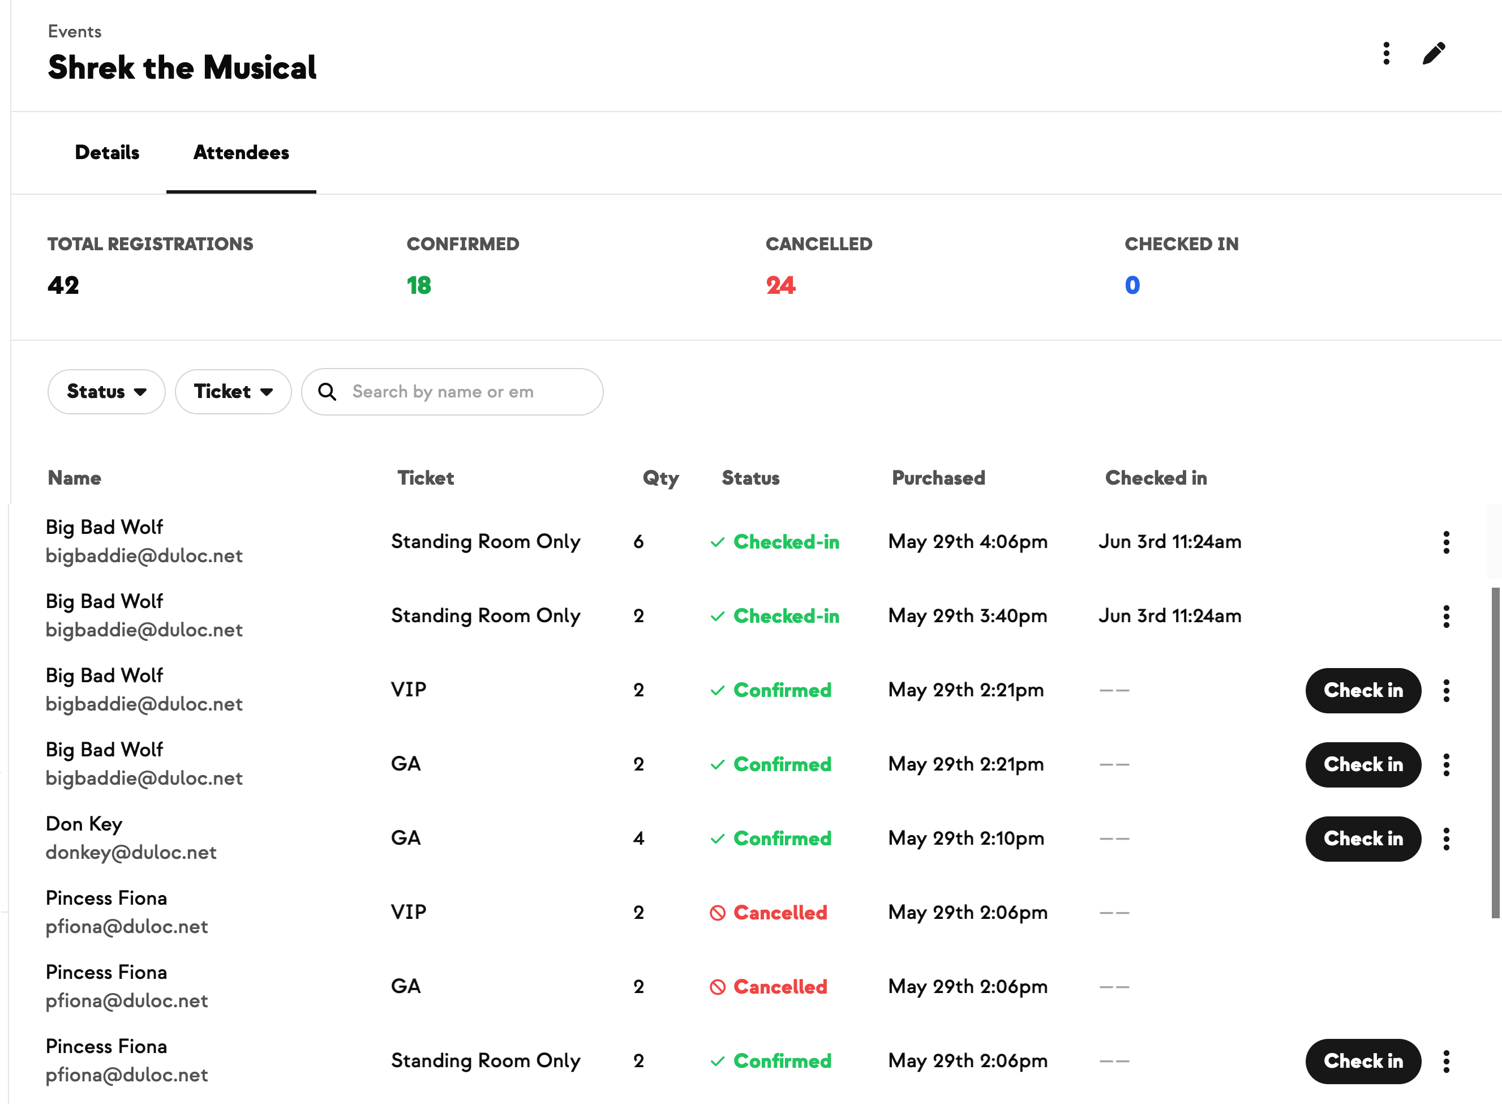1502x1104 pixels.
Task: Click cancelled icon on Fiona GA row
Action: point(717,987)
